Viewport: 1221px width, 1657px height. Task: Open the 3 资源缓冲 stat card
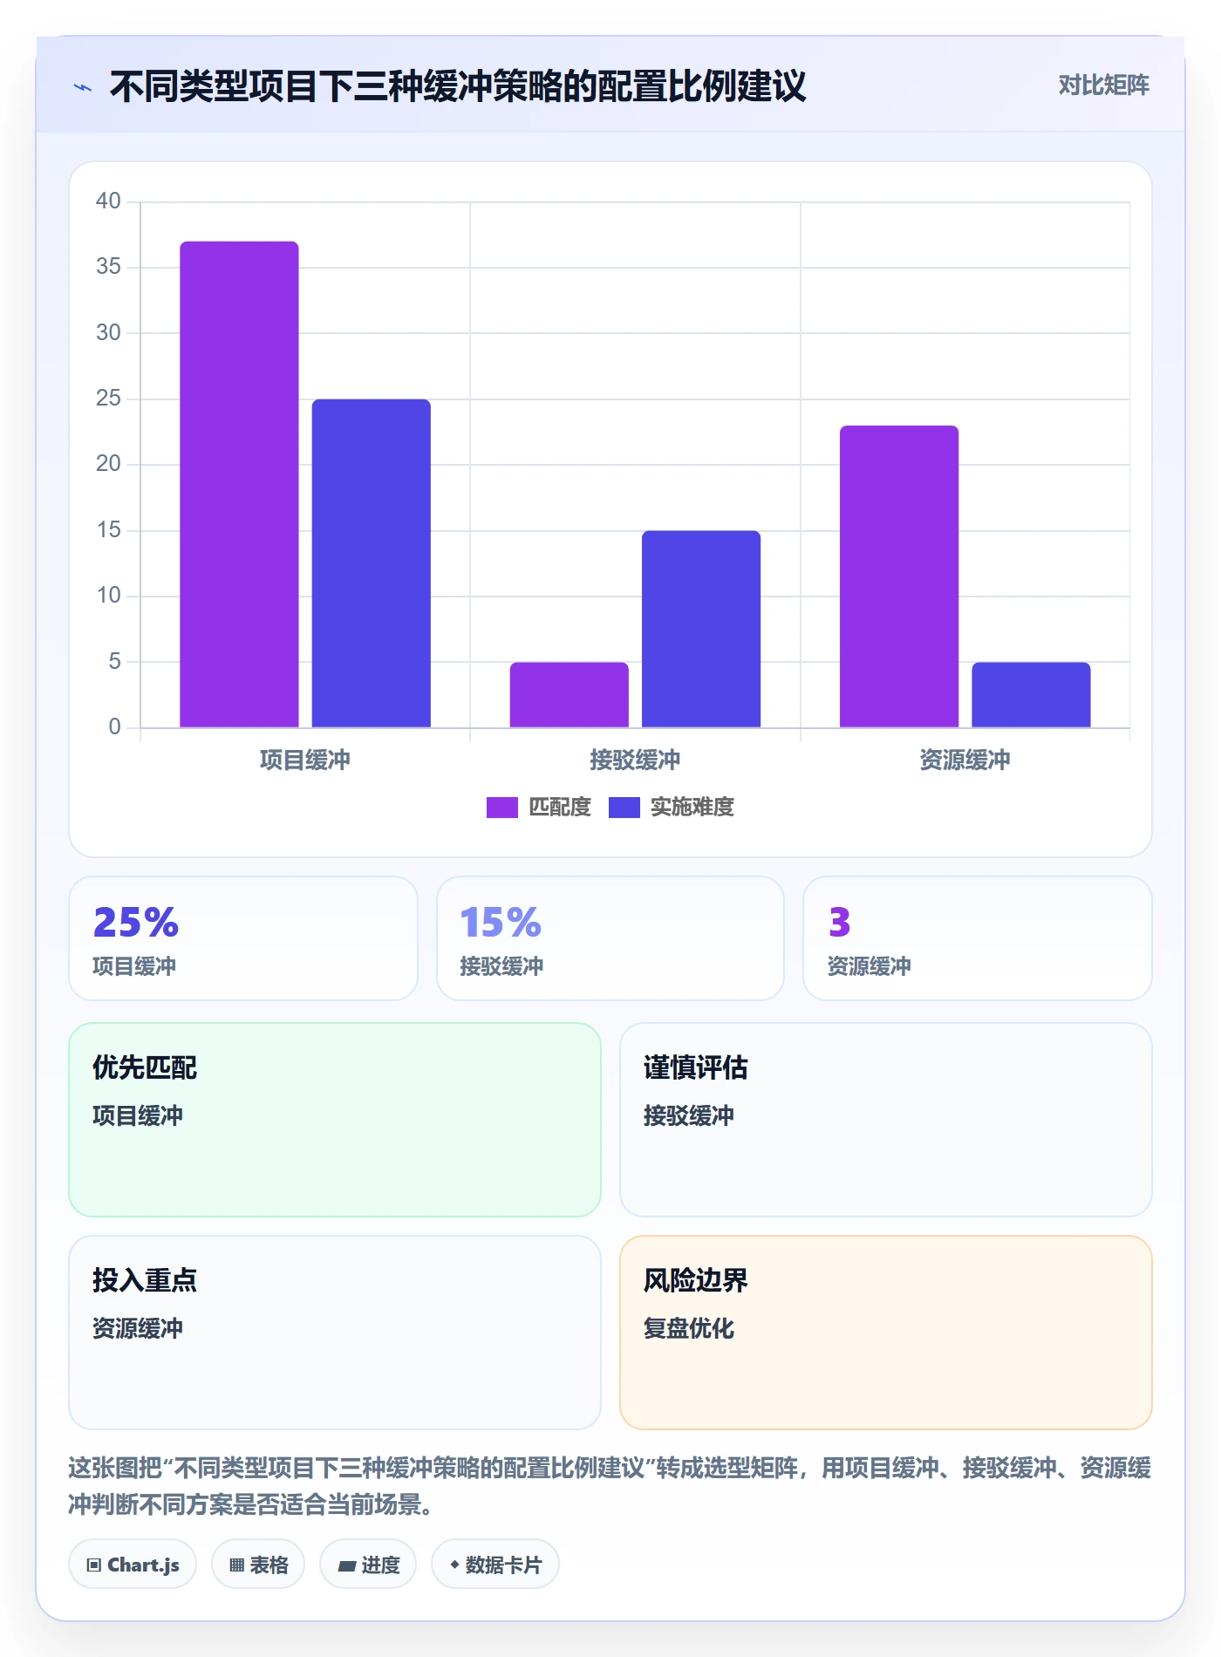coord(978,938)
